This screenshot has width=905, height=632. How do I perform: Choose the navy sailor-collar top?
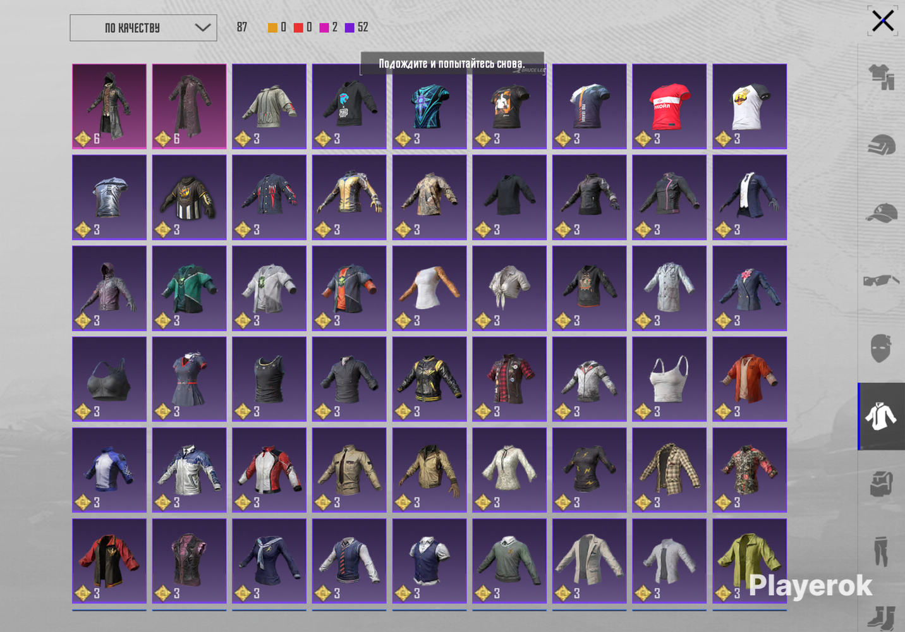coord(269,561)
